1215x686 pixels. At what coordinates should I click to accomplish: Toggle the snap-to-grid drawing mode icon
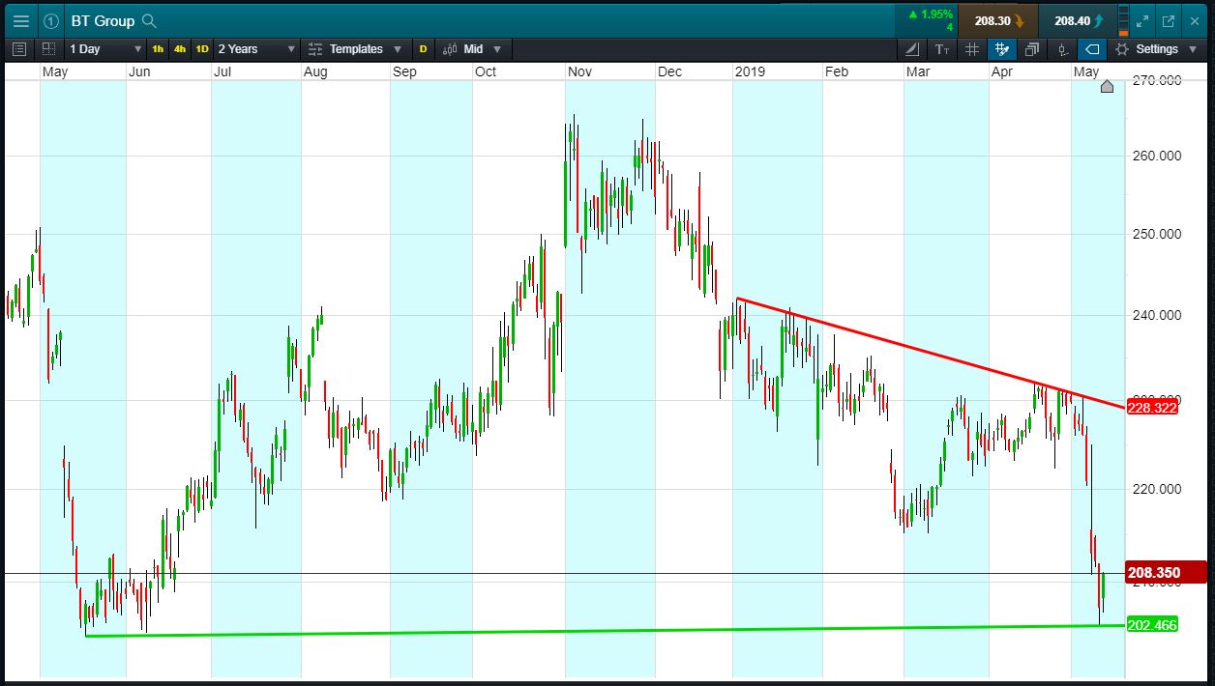point(1002,49)
